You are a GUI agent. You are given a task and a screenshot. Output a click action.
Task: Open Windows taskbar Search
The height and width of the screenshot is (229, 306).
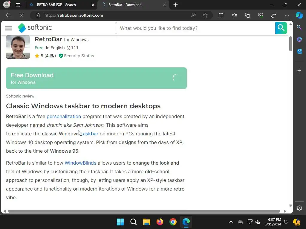134,222
